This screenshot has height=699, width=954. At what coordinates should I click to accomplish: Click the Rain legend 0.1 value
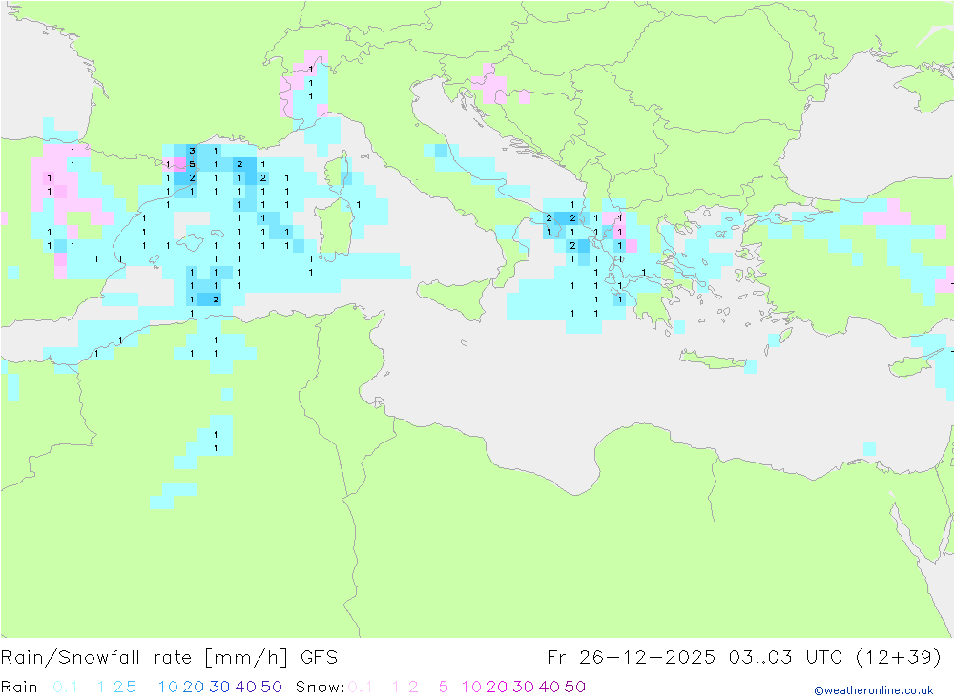65,687
